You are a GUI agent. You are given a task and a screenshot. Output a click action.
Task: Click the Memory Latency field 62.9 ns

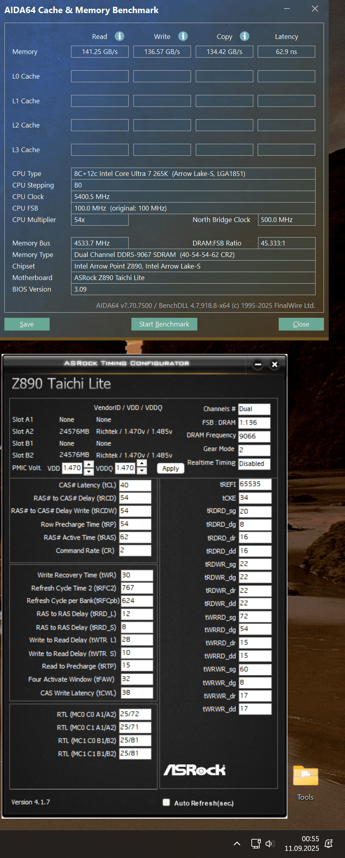pyautogui.click(x=286, y=52)
